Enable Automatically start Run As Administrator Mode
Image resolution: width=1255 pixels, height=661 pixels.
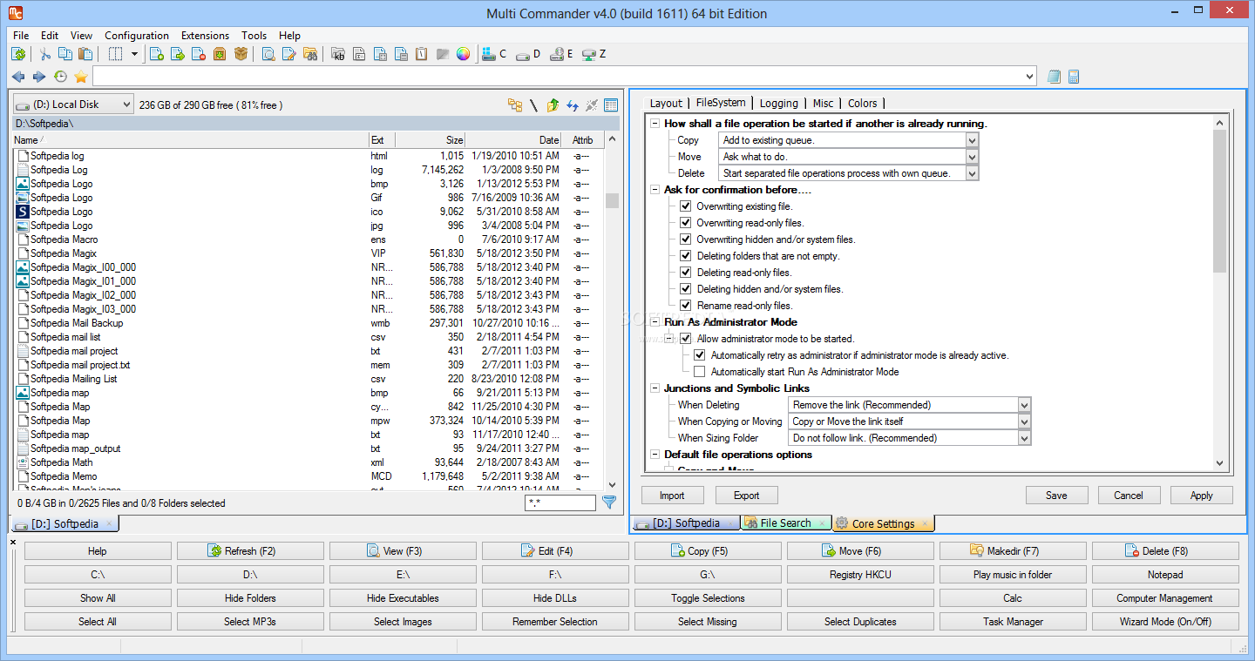tap(700, 372)
